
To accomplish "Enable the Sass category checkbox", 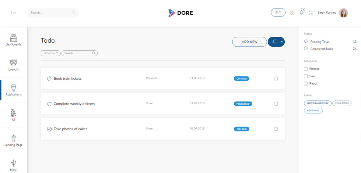I will pos(306,76).
